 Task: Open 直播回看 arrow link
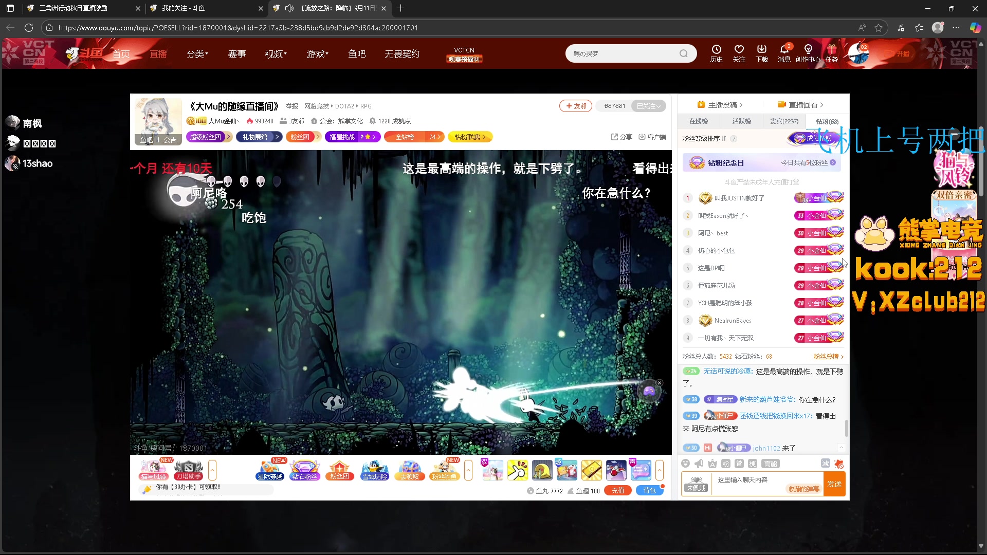point(800,105)
